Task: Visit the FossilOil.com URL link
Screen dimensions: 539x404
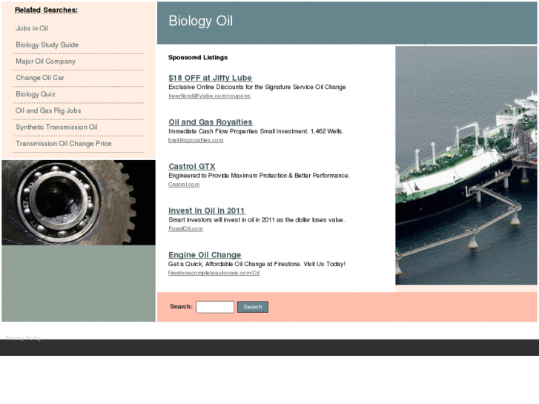Action: 185,229
